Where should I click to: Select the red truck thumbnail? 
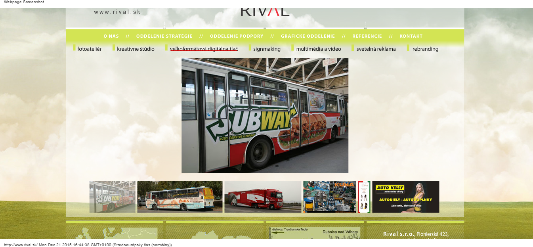[263, 197]
